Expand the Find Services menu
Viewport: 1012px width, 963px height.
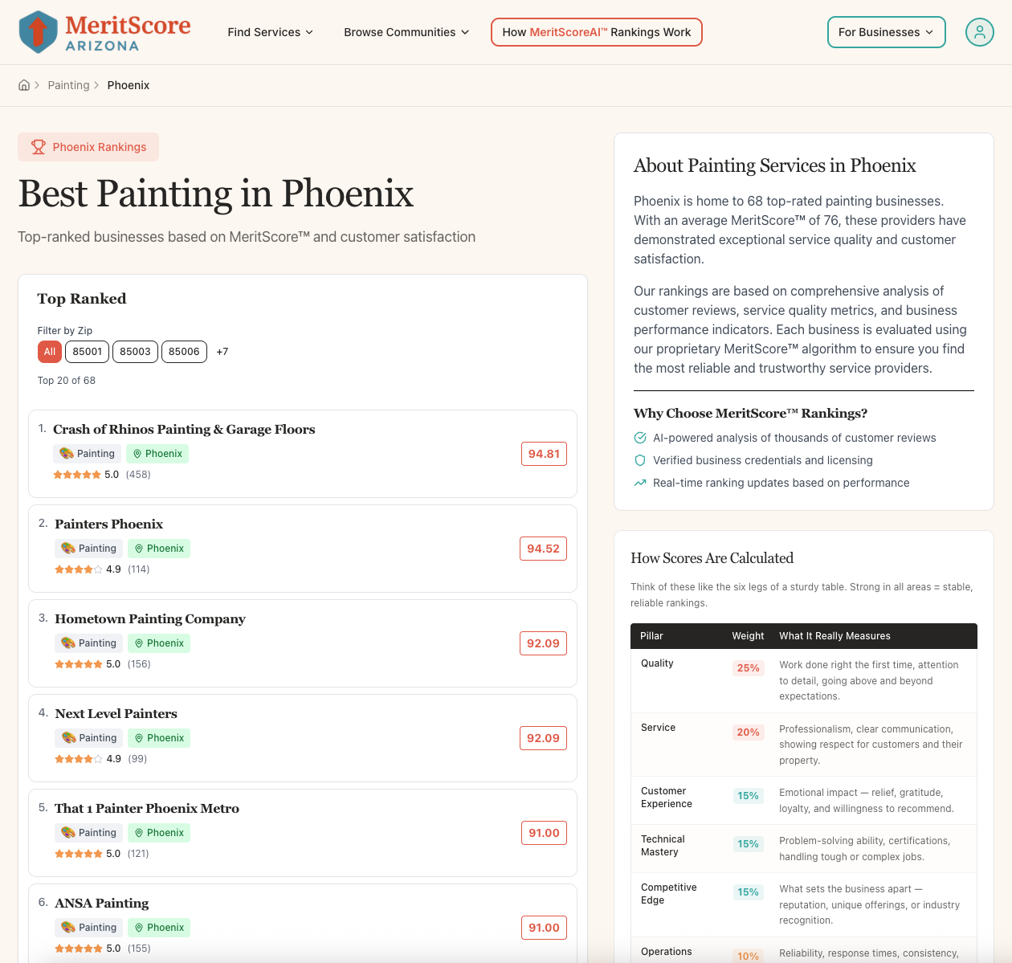click(270, 32)
